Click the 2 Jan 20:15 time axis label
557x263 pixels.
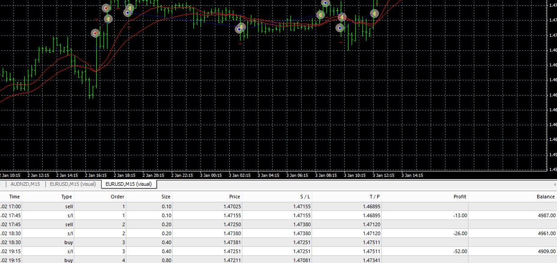[x=152, y=175]
